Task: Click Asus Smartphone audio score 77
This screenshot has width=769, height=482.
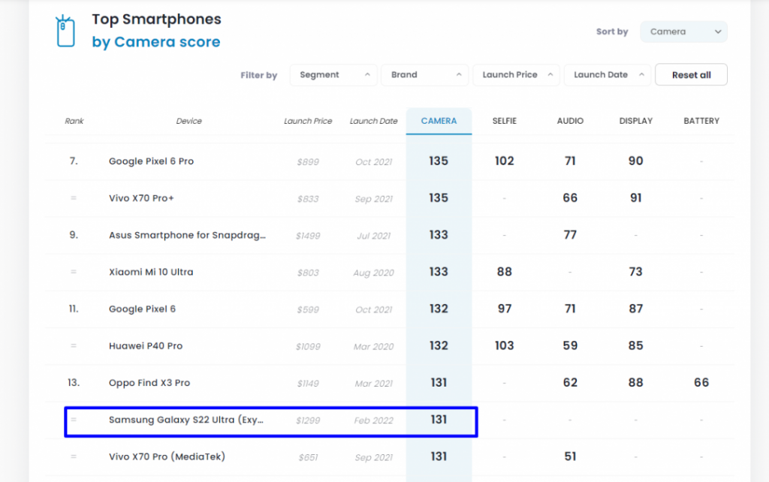Action: [x=570, y=235]
